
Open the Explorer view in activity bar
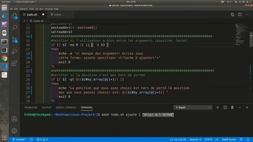pos(14,16)
